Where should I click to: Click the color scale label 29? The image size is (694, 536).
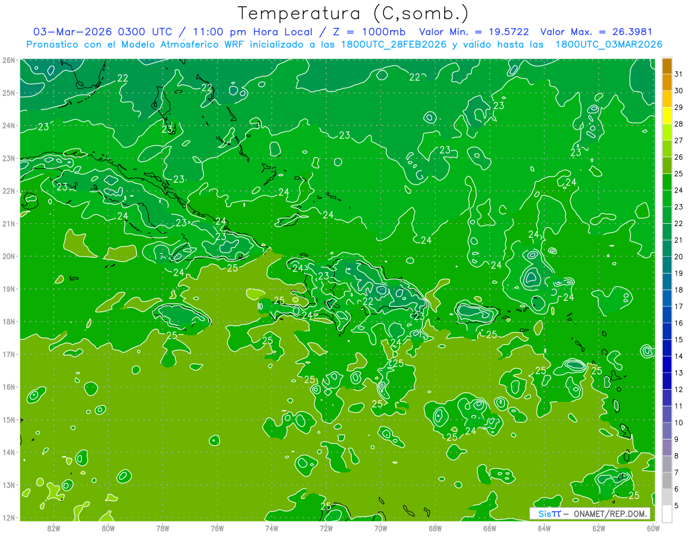679,107
